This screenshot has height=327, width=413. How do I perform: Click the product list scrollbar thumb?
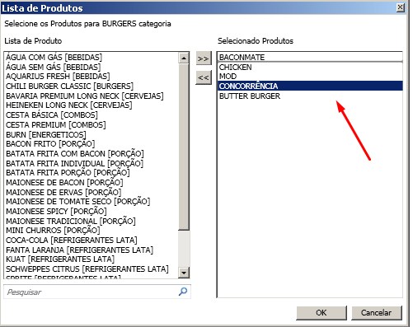click(184, 147)
